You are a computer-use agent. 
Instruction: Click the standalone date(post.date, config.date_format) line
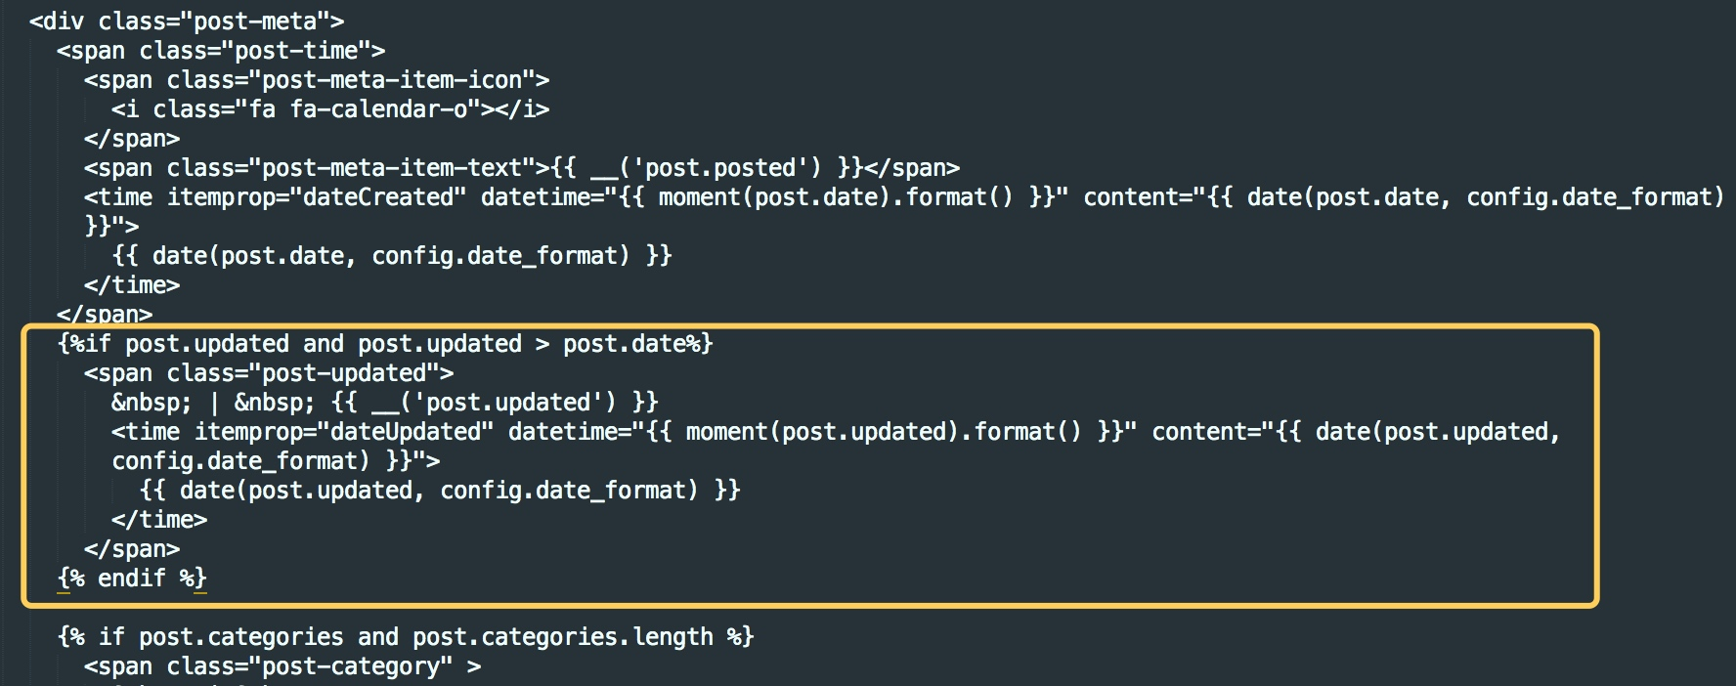pos(391,256)
